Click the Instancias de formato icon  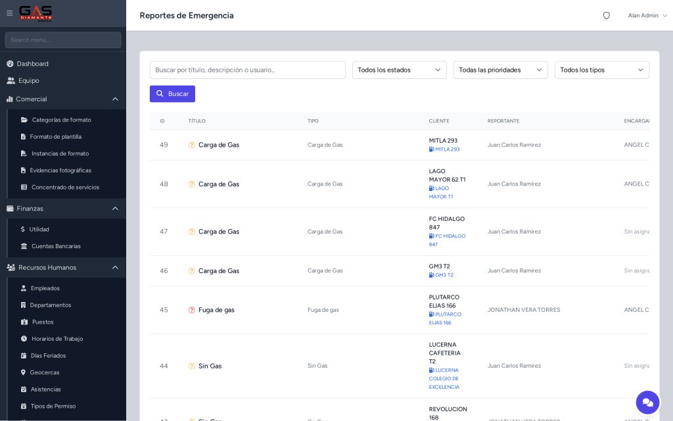[x=24, y=153]
